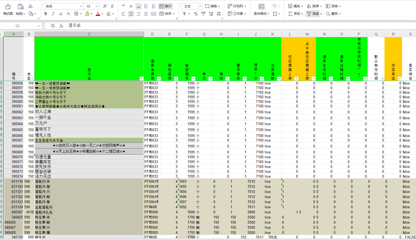This screenshot has width=416, height=240.
Task: Click the insert function fx icon
Action: [61, 26]
